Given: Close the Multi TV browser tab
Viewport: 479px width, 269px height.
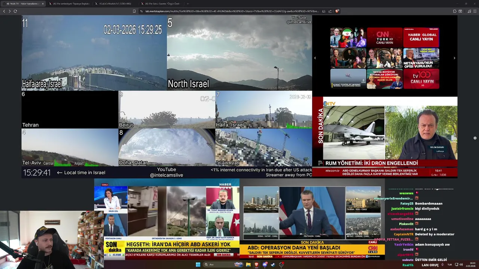Looking at the screenshot, I should pyautogui.click(x=43, y=4).
